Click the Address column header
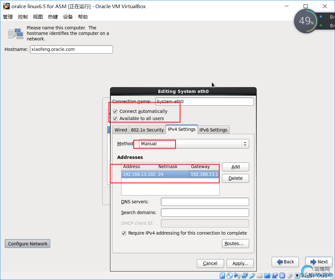The image size is (335, 280). [x=139, y=166]
